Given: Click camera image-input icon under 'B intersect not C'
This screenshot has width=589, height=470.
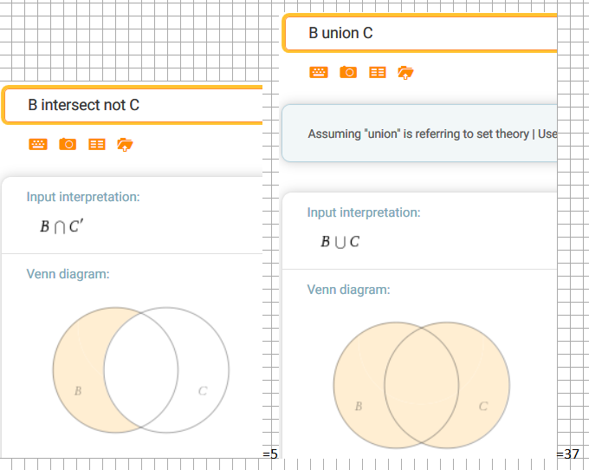Looking at the screenshot, I should point(68,144).
